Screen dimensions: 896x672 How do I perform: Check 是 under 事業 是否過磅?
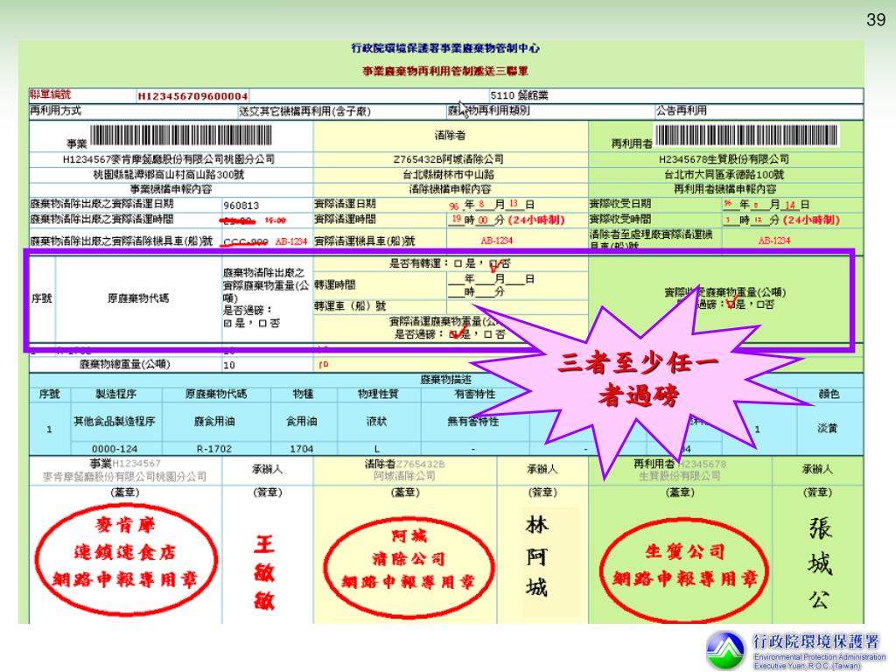click(x=227, y=324)
